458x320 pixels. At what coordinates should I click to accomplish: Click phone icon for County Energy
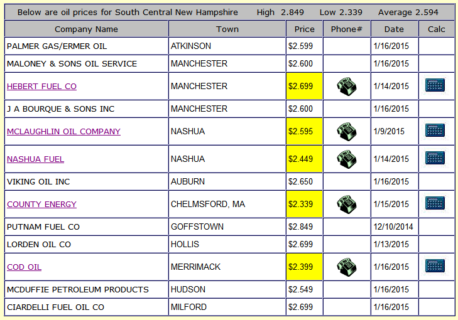coord(347,204)
